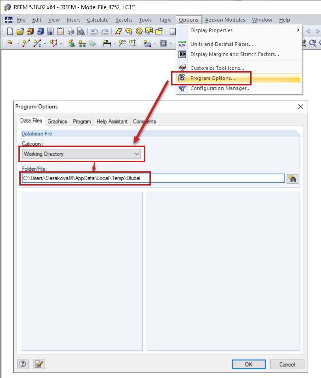Close the Program Options dialog

click(300, 107)
